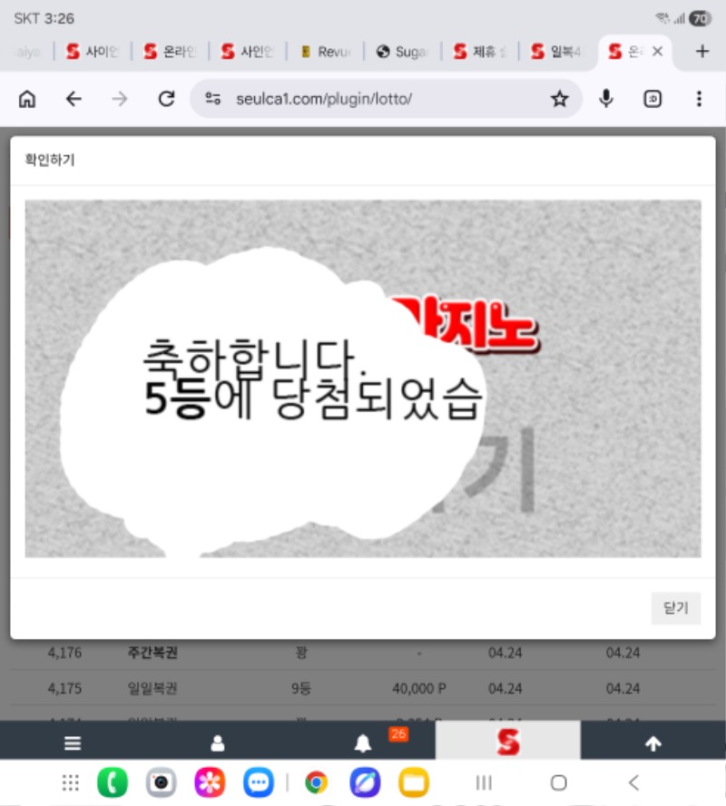Open site info icon in address bar
Screen dimensions: 726x806
pyautogui.click(x=213, y=99)
